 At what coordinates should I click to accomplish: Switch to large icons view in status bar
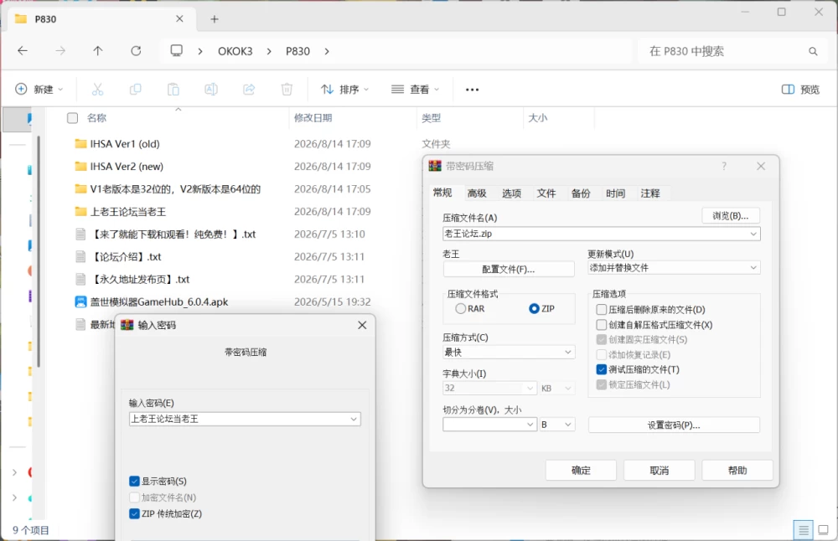tap(824, 530)
